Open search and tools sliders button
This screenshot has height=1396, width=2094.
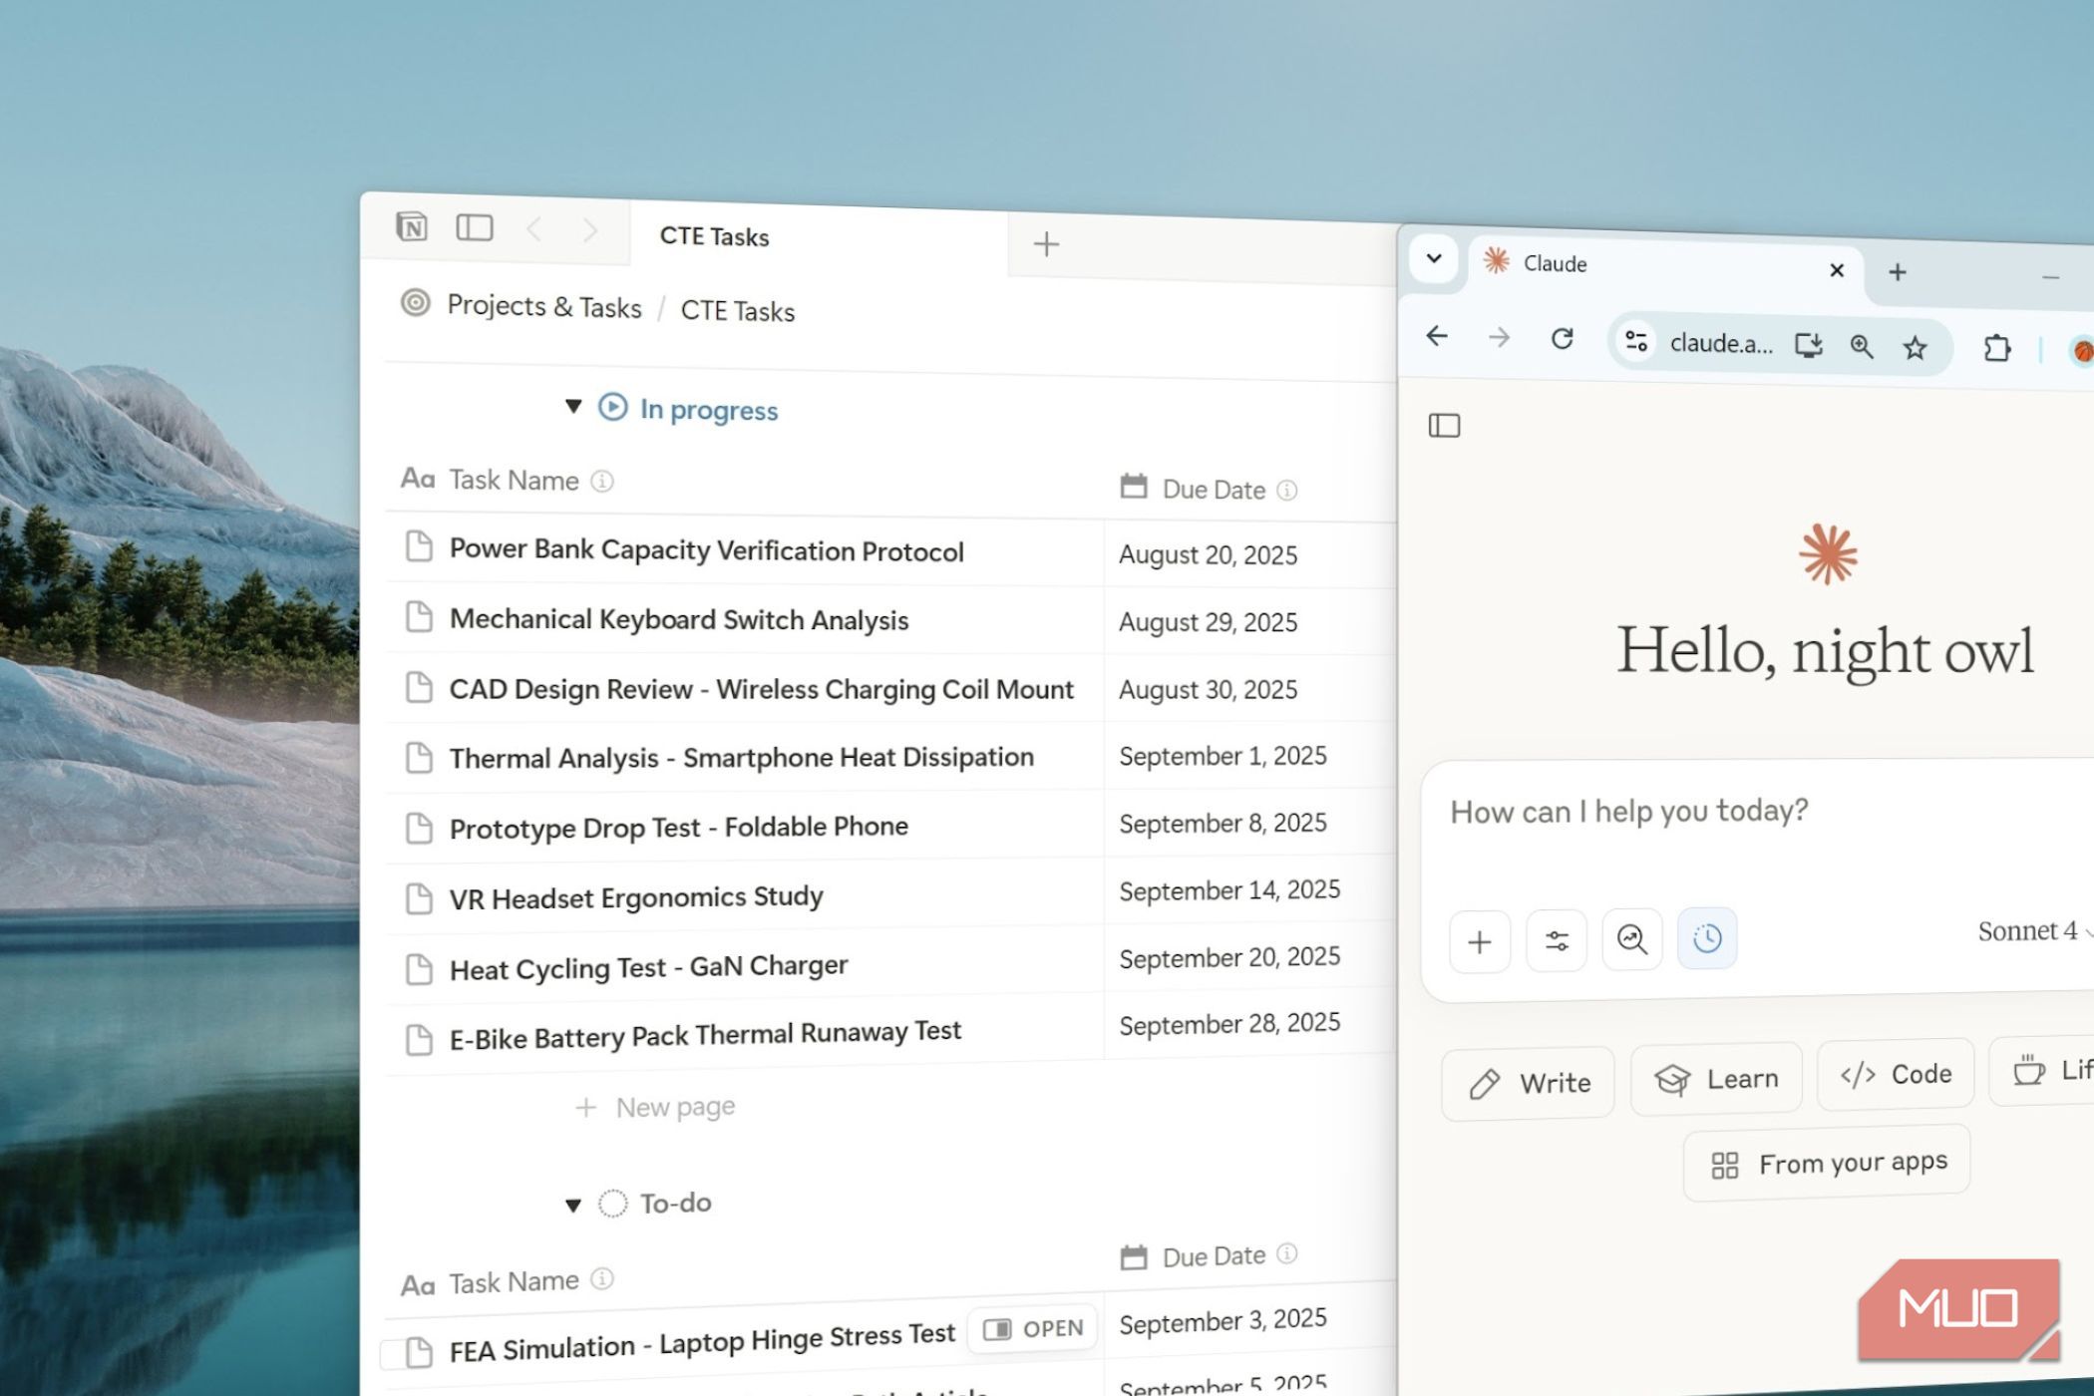(x=1557, y=940)
